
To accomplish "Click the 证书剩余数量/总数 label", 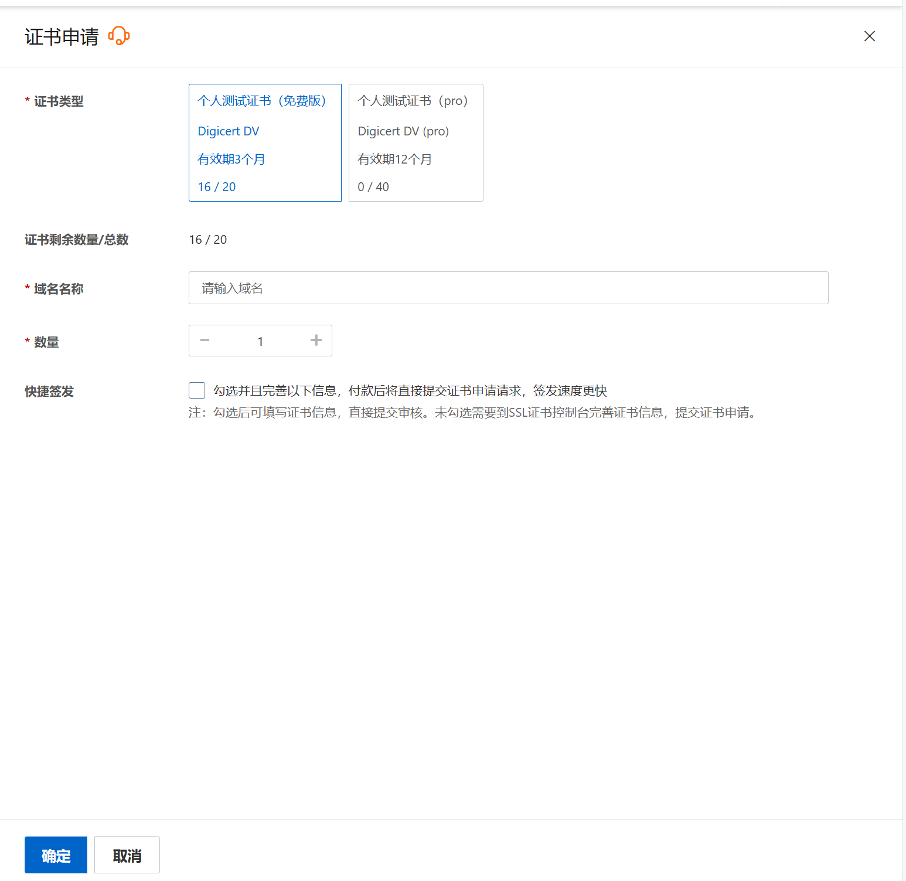I will click(77, 240).
